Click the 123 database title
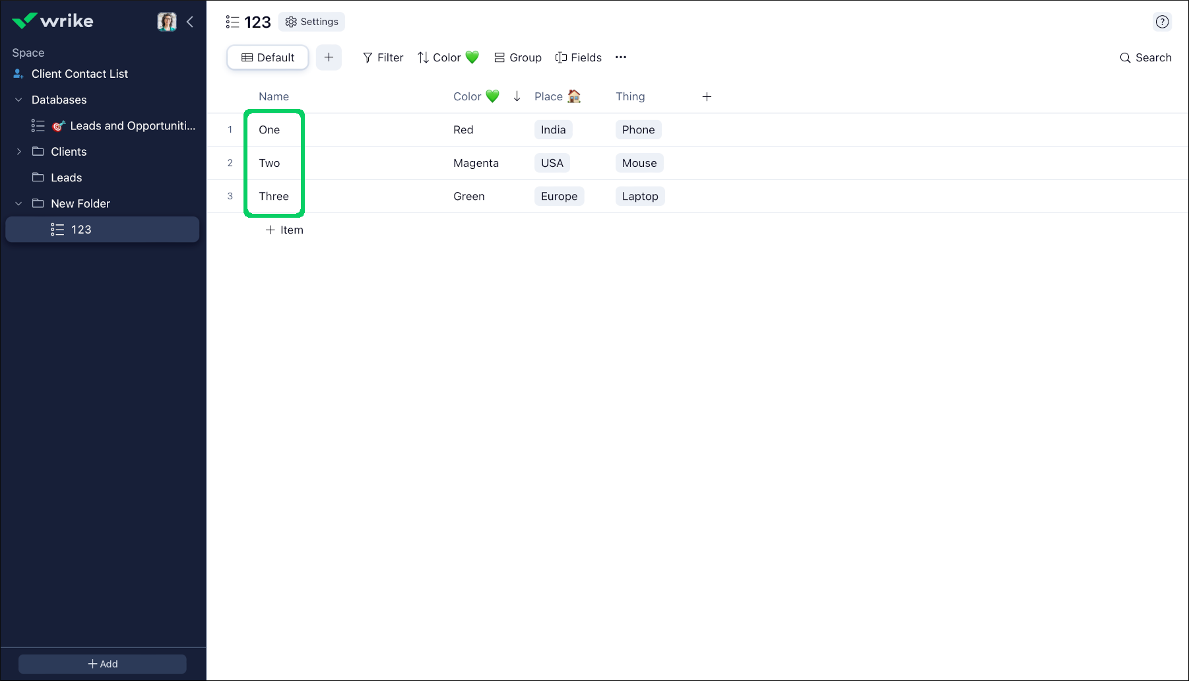The width and height of the screenshot is (1189, 681). tap(257, 22)
